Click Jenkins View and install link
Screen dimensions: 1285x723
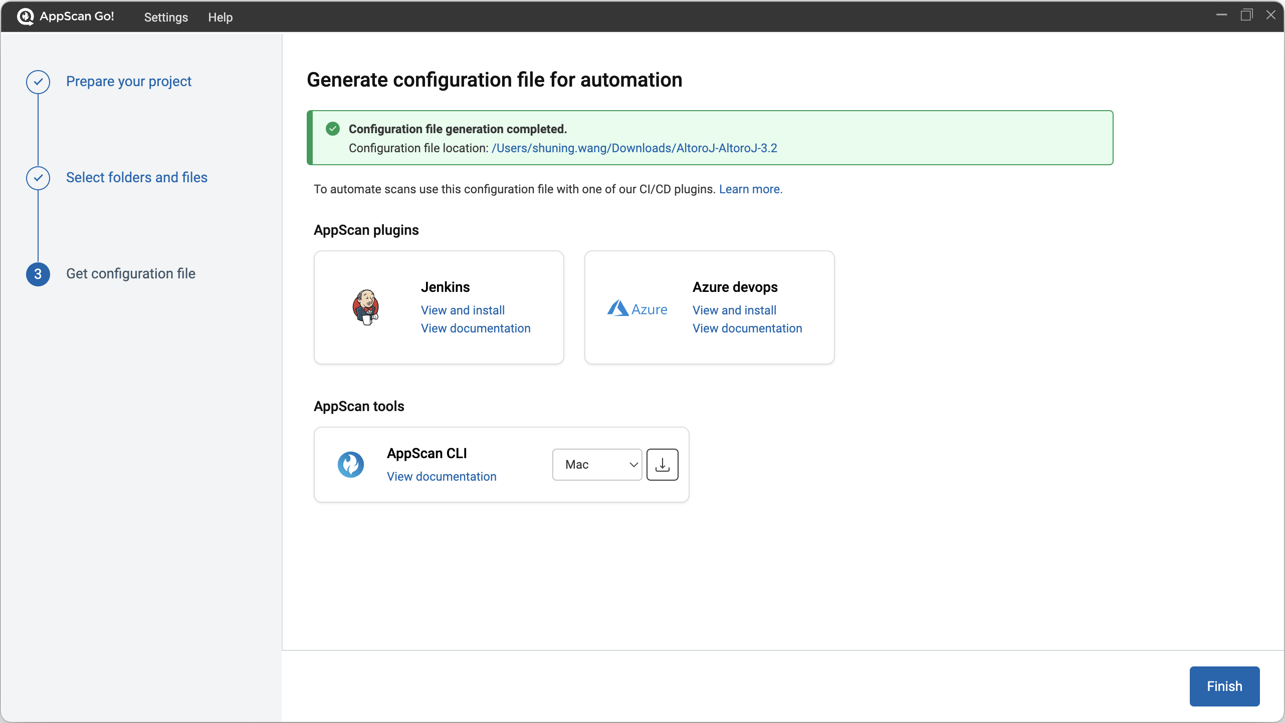(x=463, y=310)
